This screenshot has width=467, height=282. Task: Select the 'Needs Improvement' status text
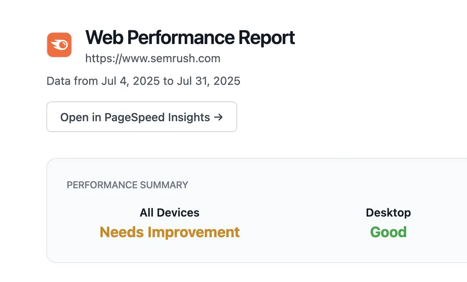click(170, 232)
